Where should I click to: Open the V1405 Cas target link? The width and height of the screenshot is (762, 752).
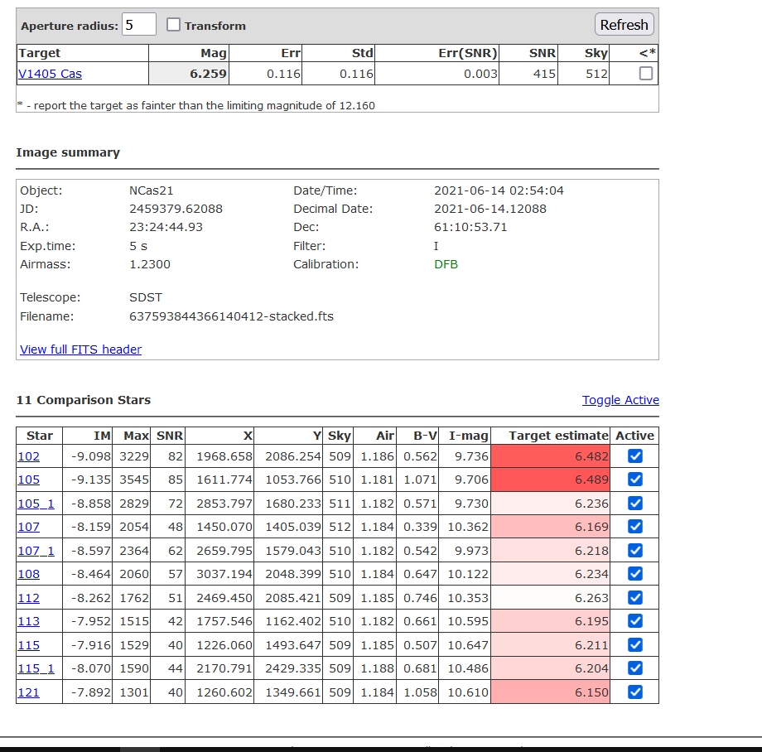(50, 74)
